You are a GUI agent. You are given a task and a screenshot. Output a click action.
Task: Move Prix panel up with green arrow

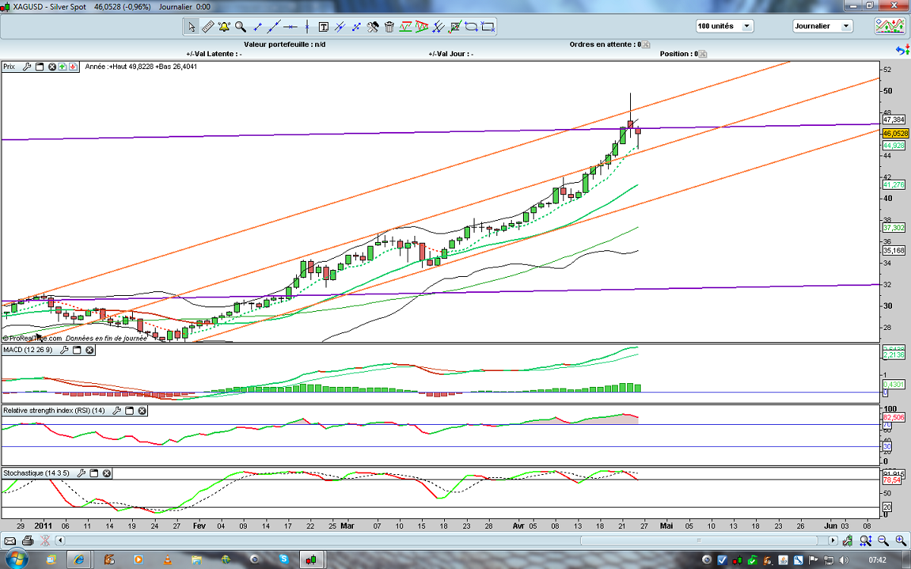coord(62,67)
